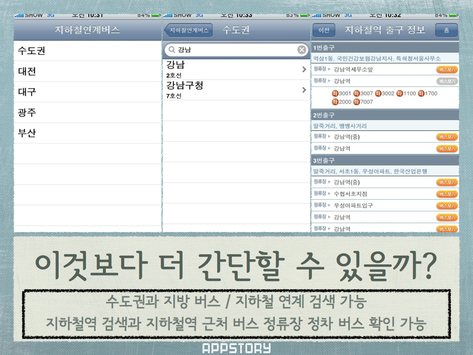Select 수도권 in the region list

point(31,51)
